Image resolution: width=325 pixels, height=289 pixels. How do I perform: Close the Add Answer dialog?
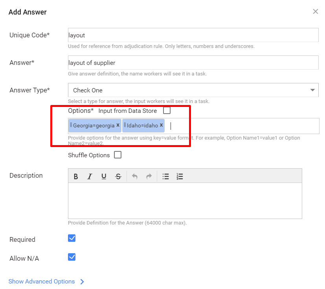316,11
